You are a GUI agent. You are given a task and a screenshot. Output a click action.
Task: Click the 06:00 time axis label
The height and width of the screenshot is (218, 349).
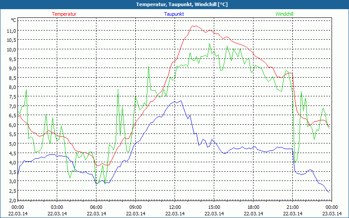(x=96, y=207)
